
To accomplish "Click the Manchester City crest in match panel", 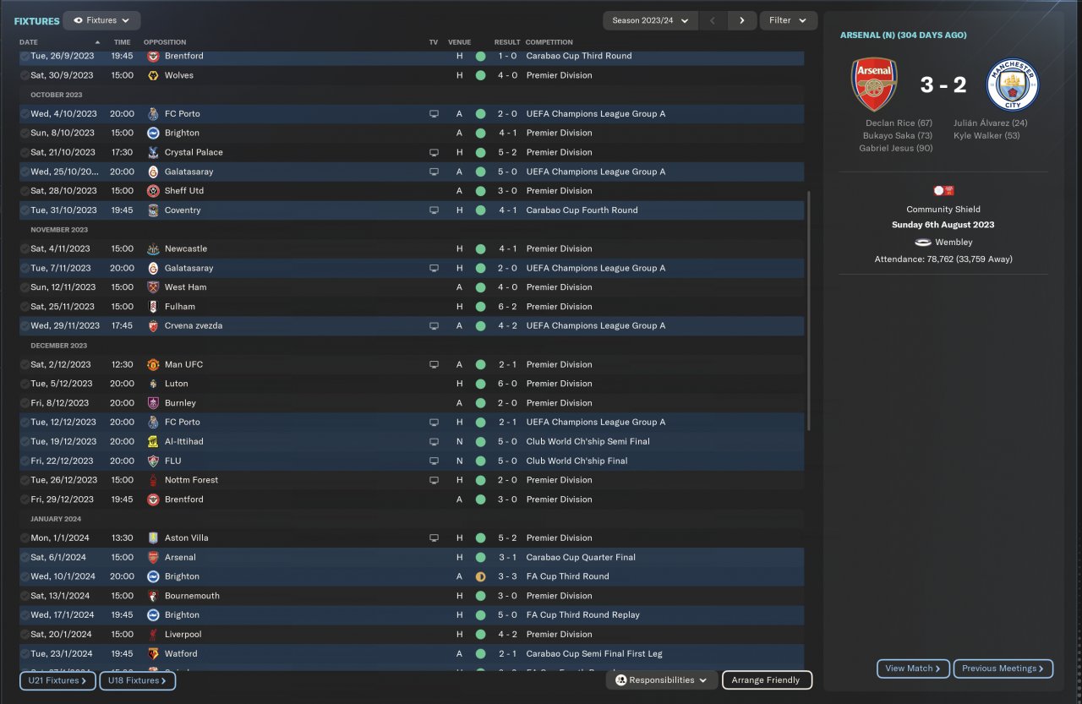I will [x=1012, y=85].
